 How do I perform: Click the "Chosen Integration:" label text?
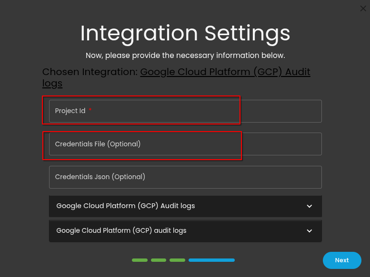coord(90,72)
